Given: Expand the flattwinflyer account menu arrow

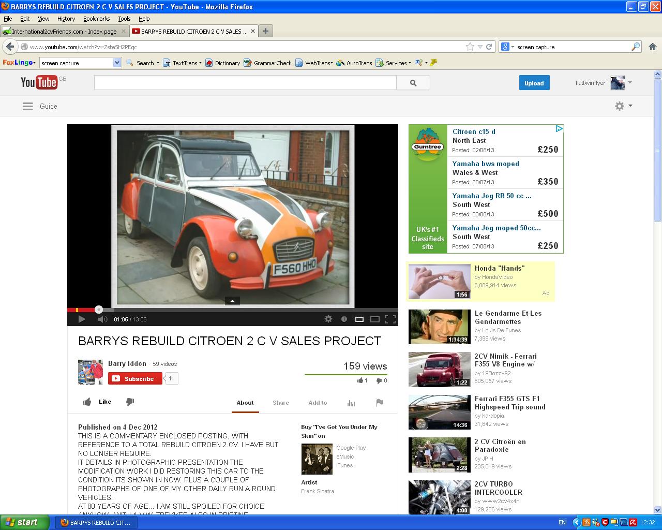Looking at the screenshot, I should pyautogui.click(x=630, y=82).
